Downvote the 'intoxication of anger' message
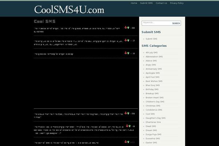The height and width of the screenshot is (146, 219). tap(126, 27)
